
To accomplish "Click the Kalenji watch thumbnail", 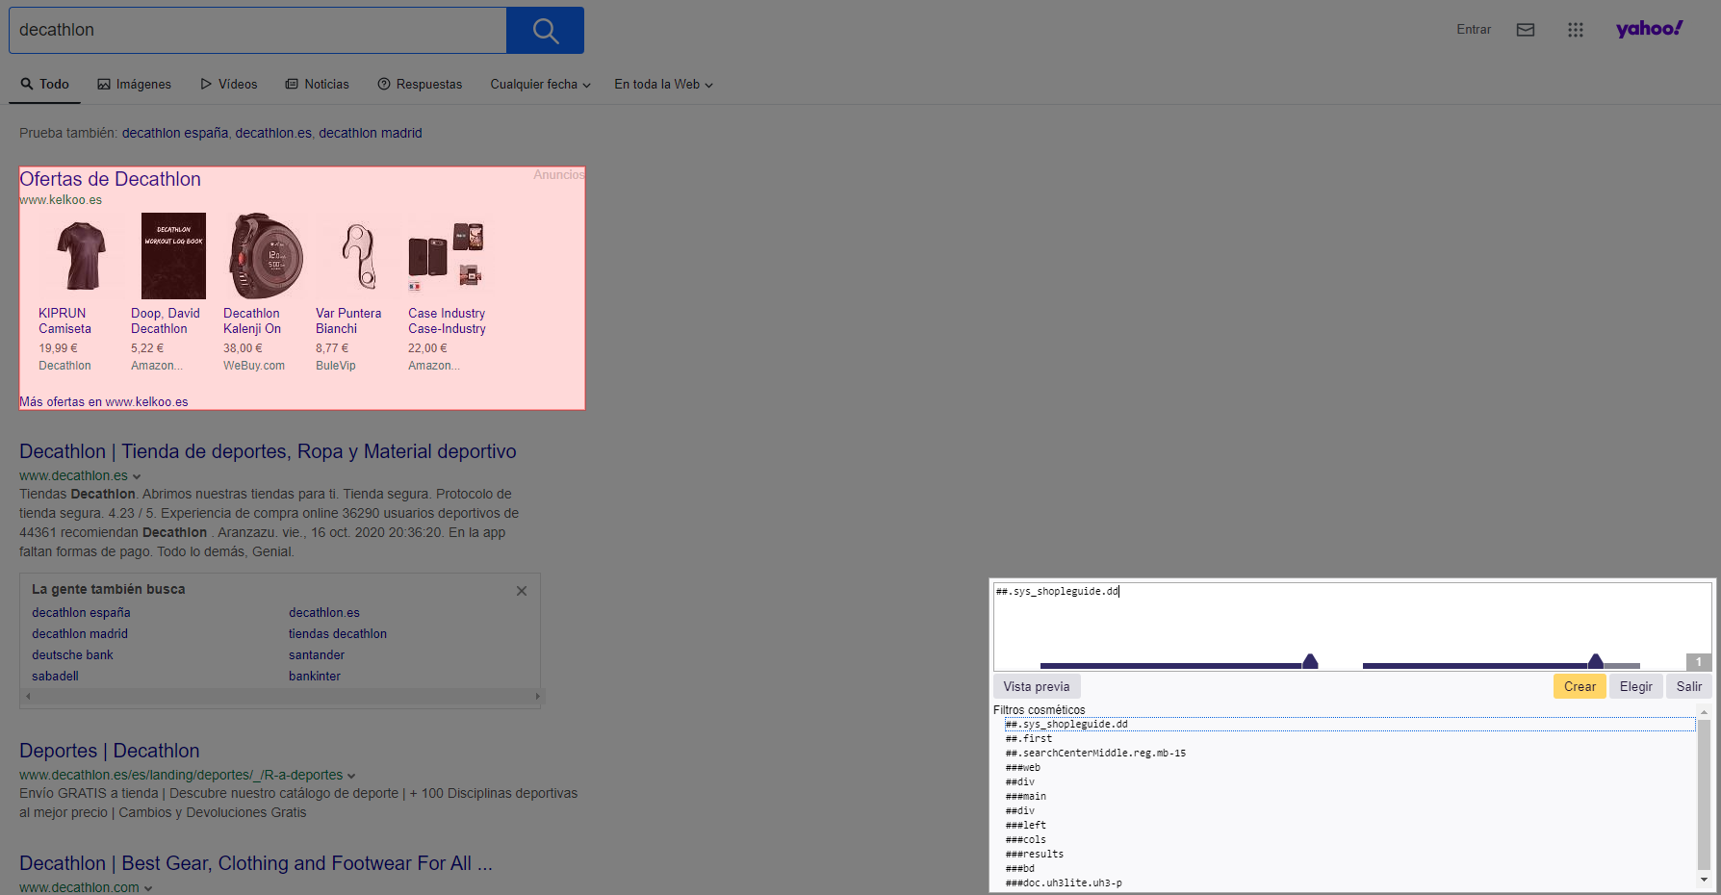I will [x=266, y=256].
